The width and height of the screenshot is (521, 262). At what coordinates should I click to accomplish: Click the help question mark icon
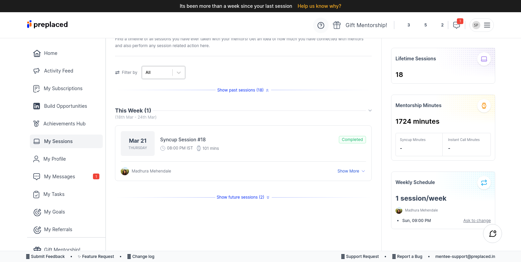321,25
